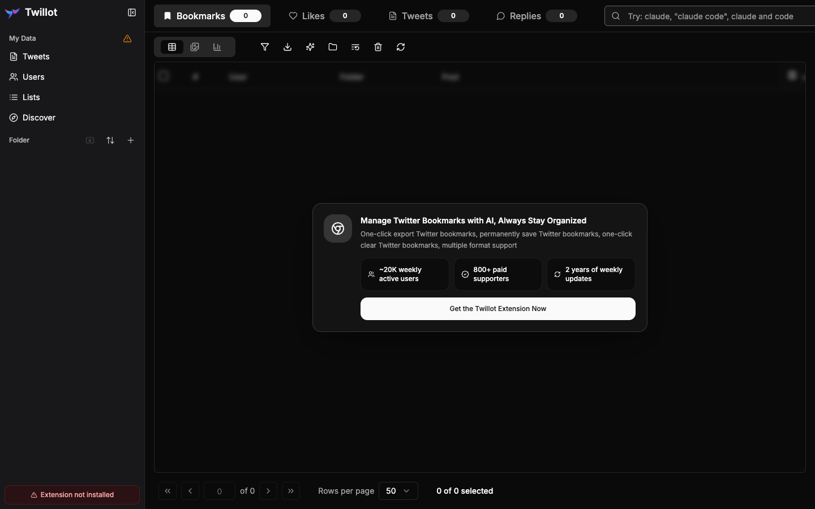
Task: Collapse the sidebar panel icon
Action: [132, 12]
